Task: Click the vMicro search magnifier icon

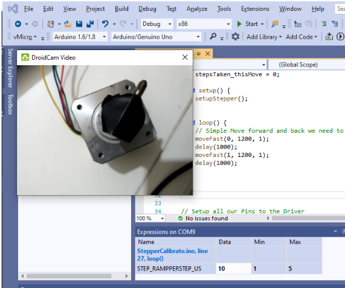Action: 213,36
